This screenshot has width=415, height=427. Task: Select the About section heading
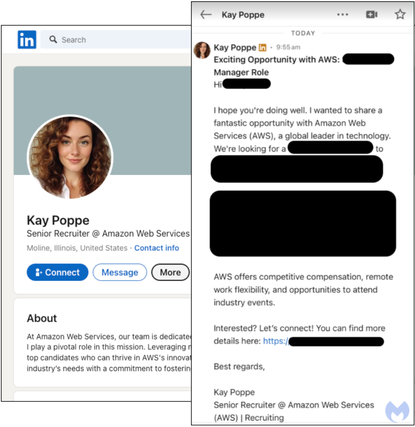coord(42,318)
